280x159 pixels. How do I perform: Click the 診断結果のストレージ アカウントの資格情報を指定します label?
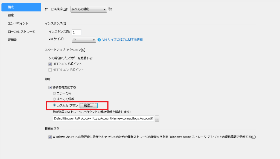pos(92,112)
